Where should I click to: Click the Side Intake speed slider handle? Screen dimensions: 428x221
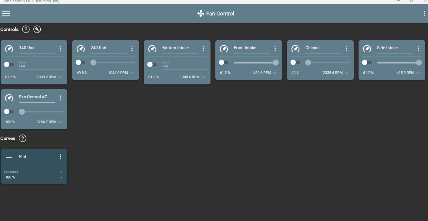point(419,63)
